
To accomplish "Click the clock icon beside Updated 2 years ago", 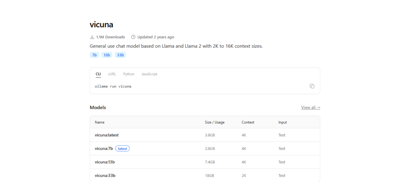I will click(133, 37).
